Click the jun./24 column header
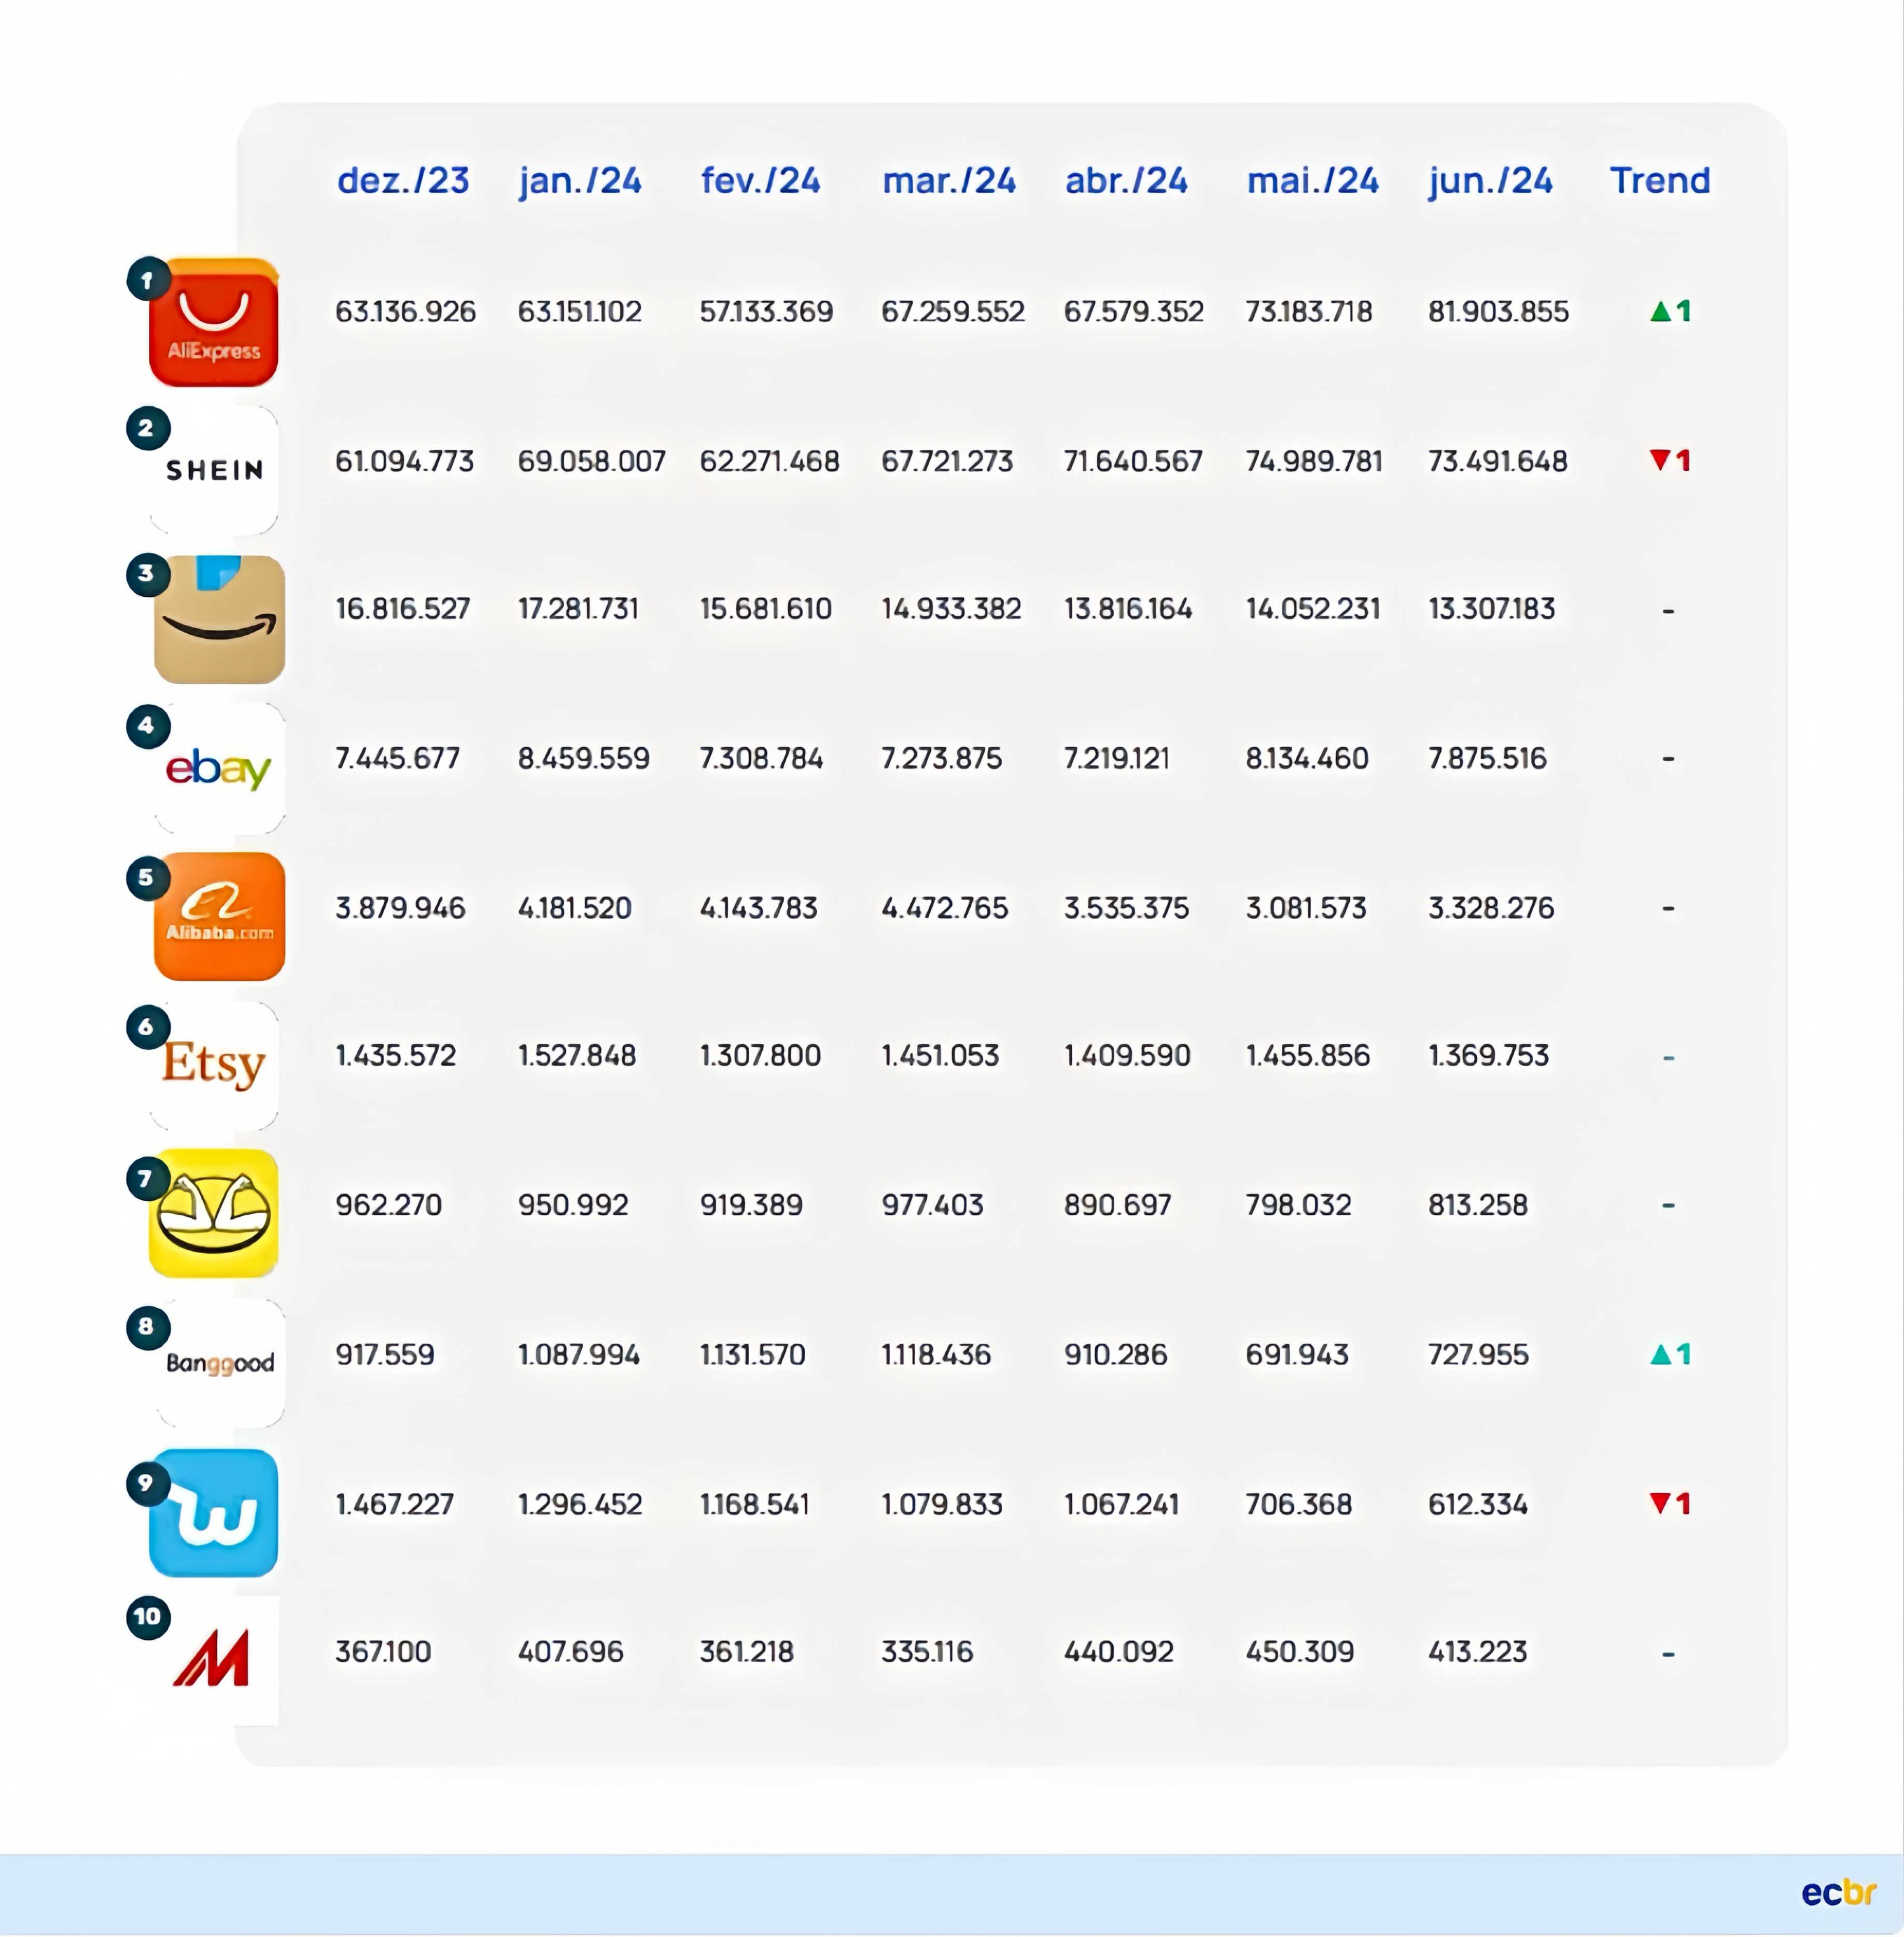 click(1490, 181)
